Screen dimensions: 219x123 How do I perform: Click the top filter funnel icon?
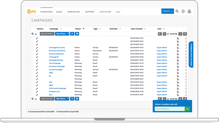click(72, 34)
